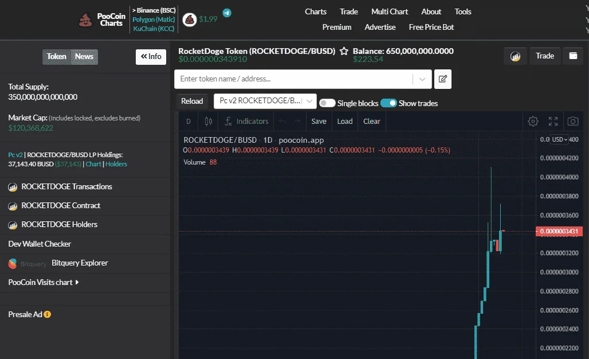The image size is (589, 359).
Task: Click the $120,368,622 market cap value
Action: point(31,128)
